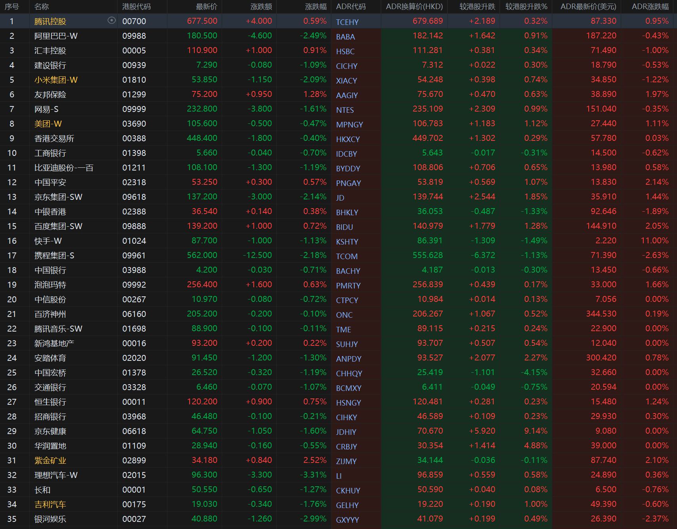Click the TCEHY ADR code
Image resolution: width=677 pixels, height=529 pixels.
(347, 22)
